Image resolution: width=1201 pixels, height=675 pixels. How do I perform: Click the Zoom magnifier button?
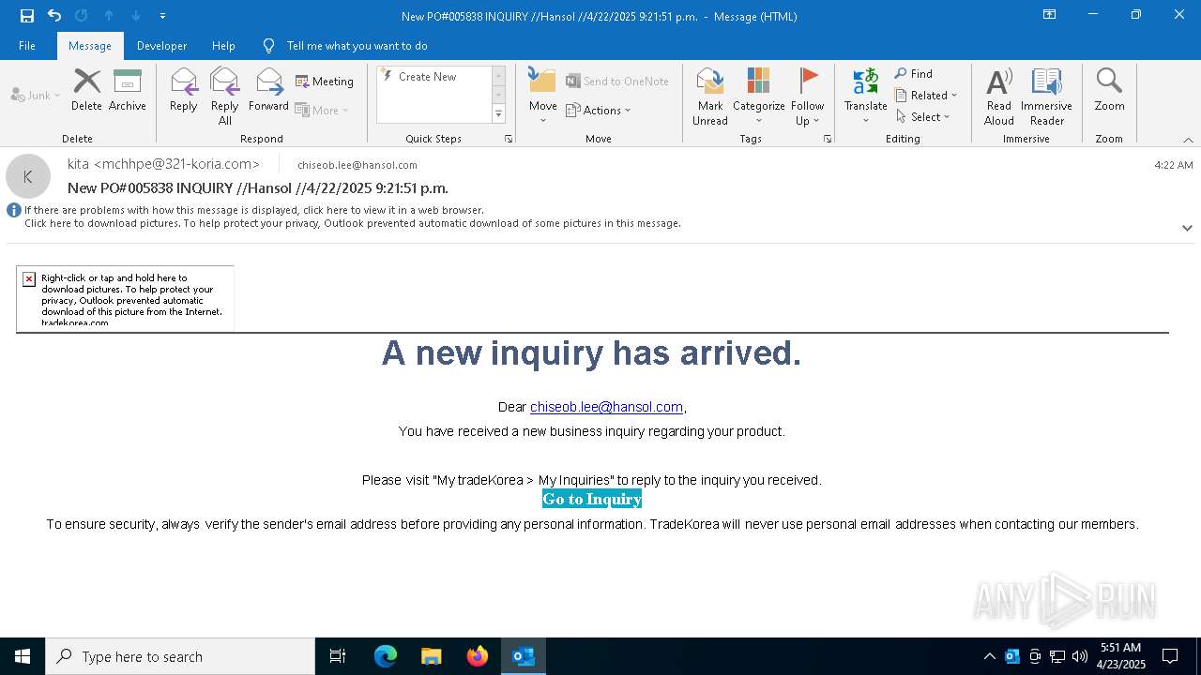(1109, 90)
